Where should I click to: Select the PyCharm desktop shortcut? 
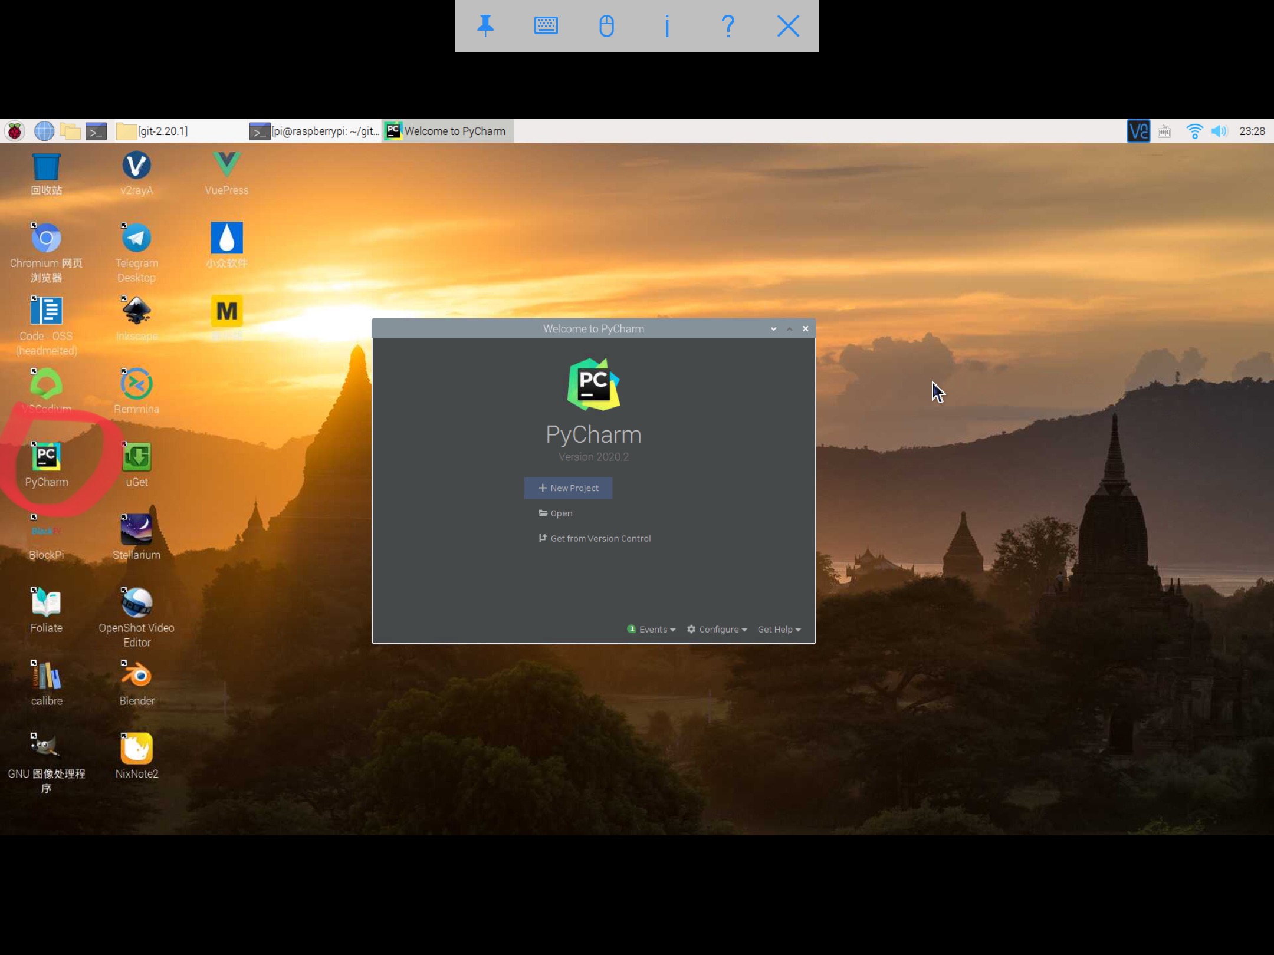[46, 465]
